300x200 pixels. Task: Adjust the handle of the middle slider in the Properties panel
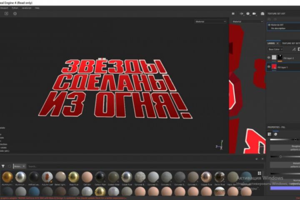point(281,157)
